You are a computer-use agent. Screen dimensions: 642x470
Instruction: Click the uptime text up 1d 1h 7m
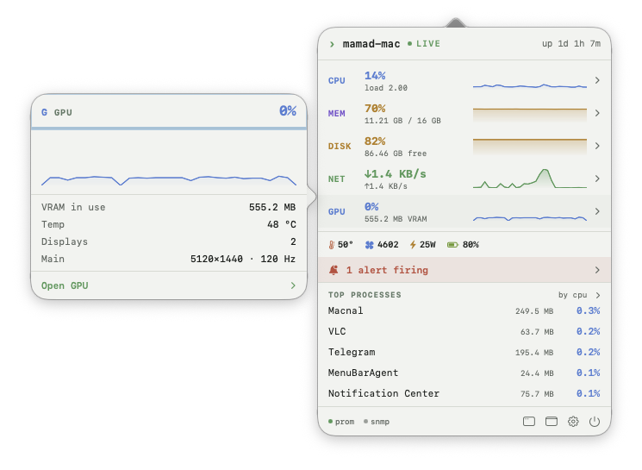[571, 44]
